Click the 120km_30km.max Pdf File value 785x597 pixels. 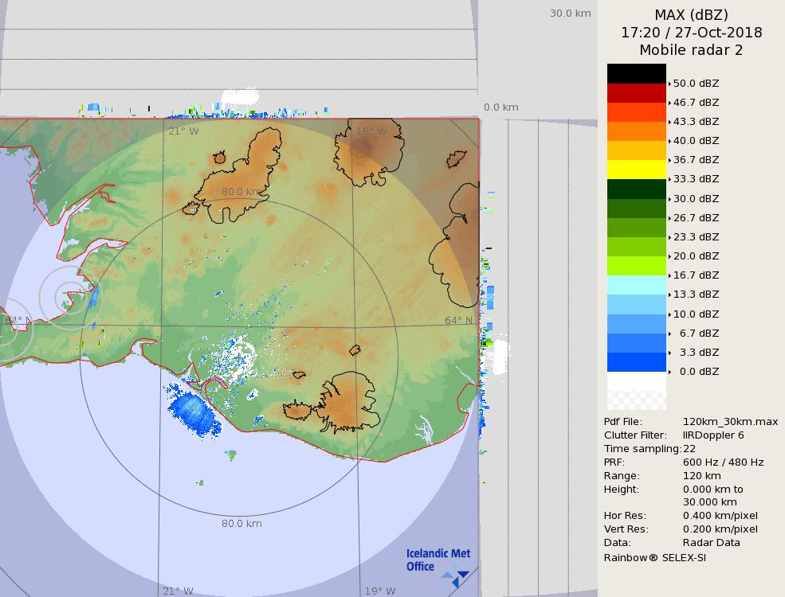pos(730,422)
